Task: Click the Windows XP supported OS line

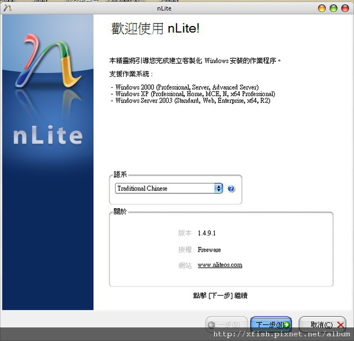Action: click(193, 94)
